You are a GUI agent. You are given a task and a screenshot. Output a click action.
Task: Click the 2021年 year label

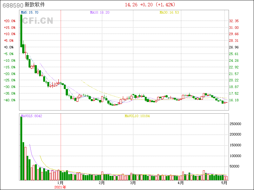click(60, 187)
